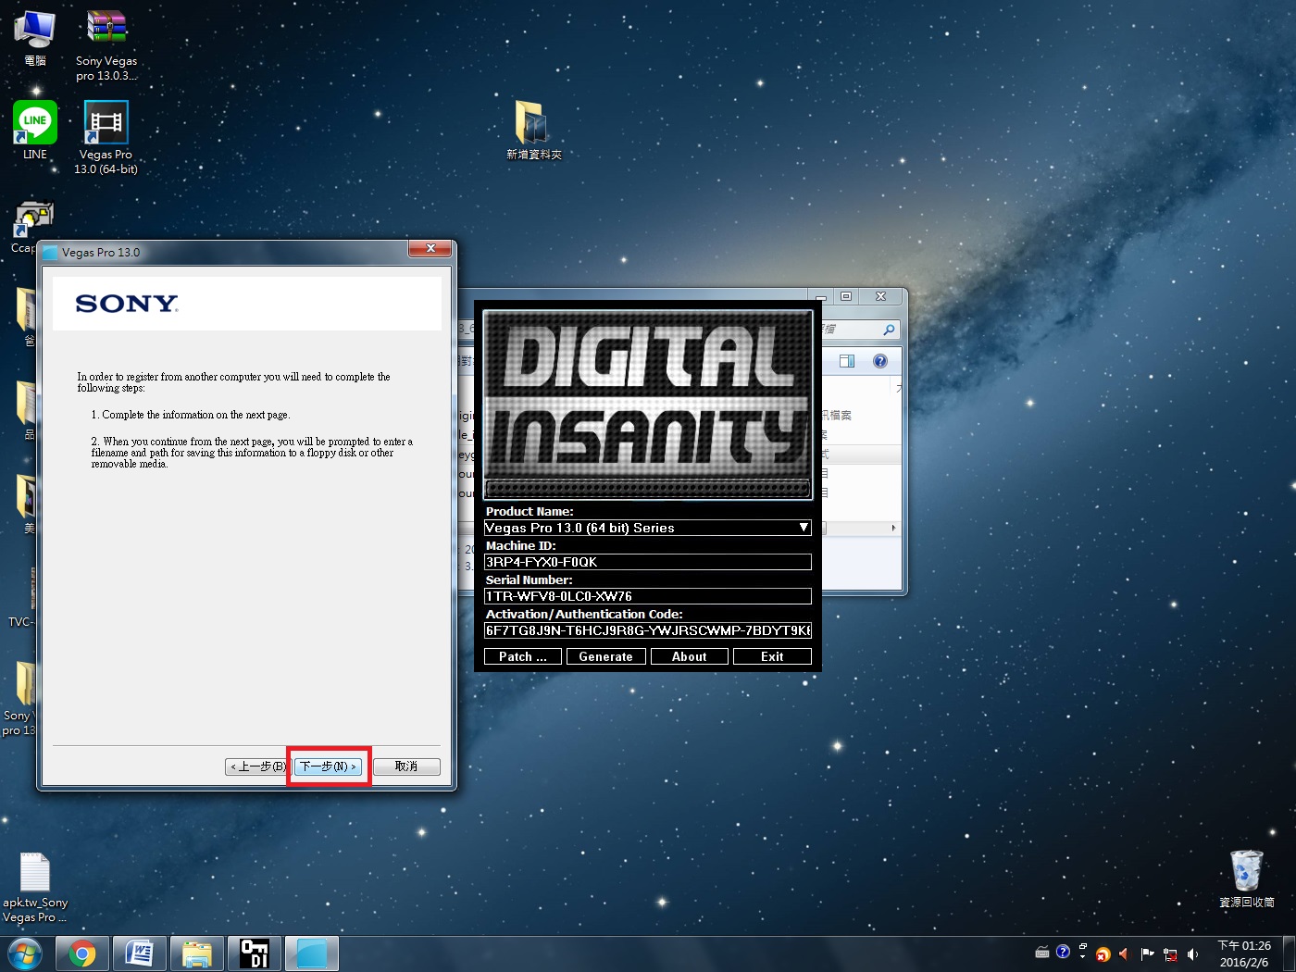Open the white volume speaker tray icon
This screenshot has height=972, width=1296.
click(x=1192, y=954)
